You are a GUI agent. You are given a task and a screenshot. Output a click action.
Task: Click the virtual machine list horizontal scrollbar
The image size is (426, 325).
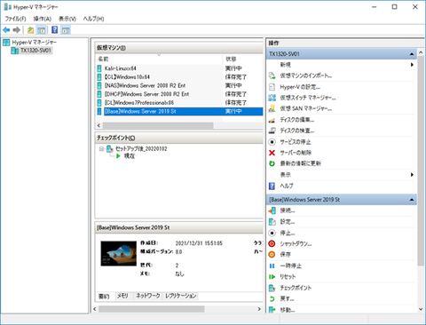[158, 125]
